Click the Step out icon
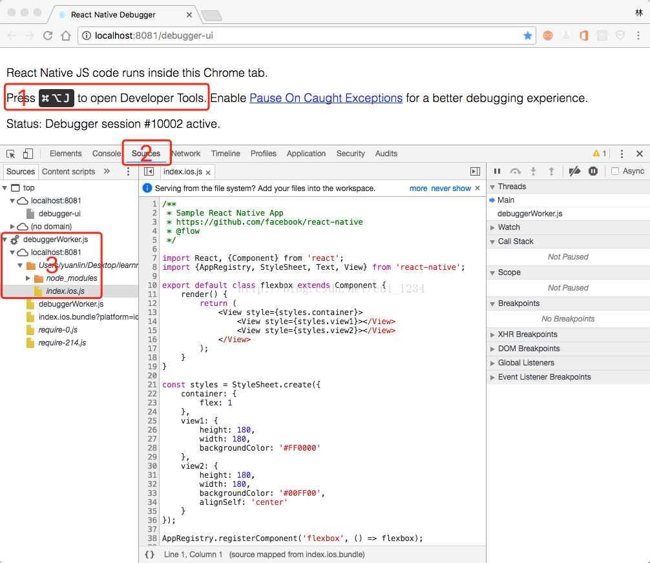Image resolution: width=650 pixels, height=563 pixels. coord(551,171)
